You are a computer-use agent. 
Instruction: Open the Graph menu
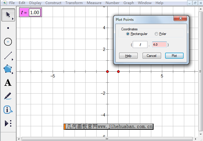click(129, 3)
